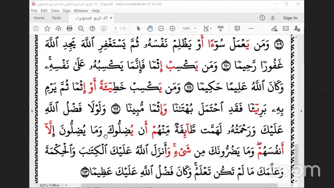Send the file by email
334x188 pixels.
point(286,28)
